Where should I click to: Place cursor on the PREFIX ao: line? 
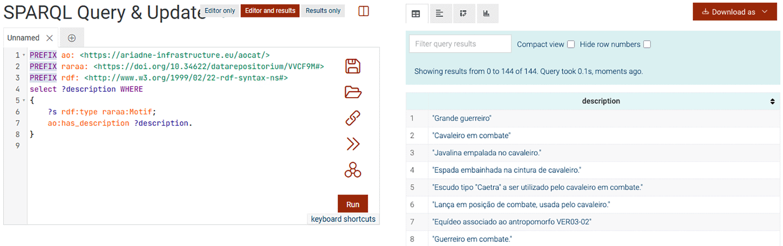coord(150,55)
